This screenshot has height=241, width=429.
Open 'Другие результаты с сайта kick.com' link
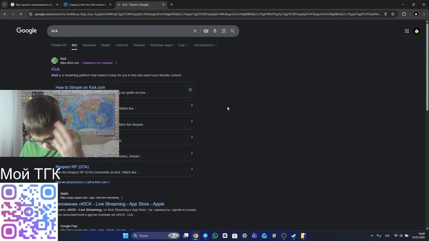click(82, 182)
